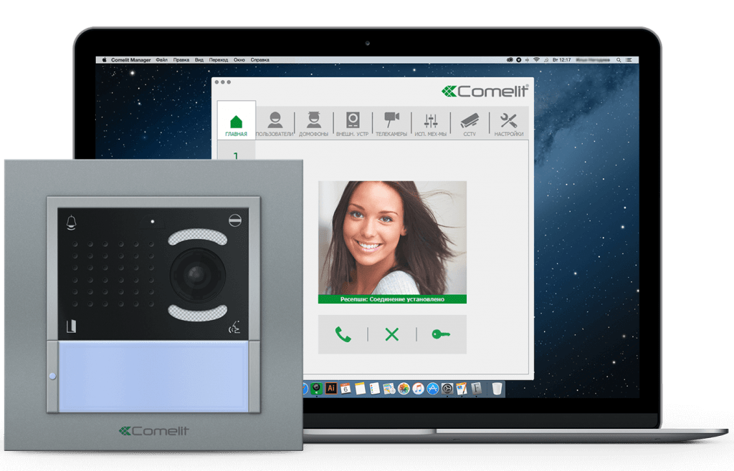Image resolution: width=734 pixels, height=471 pixels.
Task: Open the Comelit Manager application menu
Action: (130, 60)
